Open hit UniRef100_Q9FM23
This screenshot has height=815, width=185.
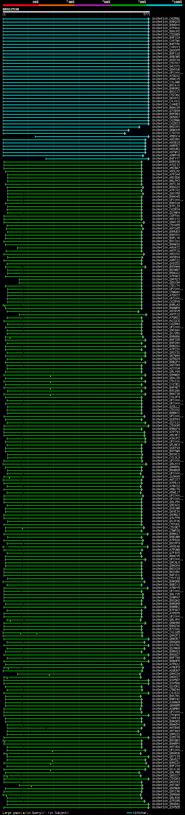point(166,280)
